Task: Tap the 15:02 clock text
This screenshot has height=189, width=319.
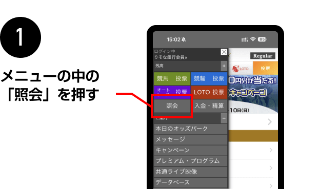Action: [x=173, y=39]
